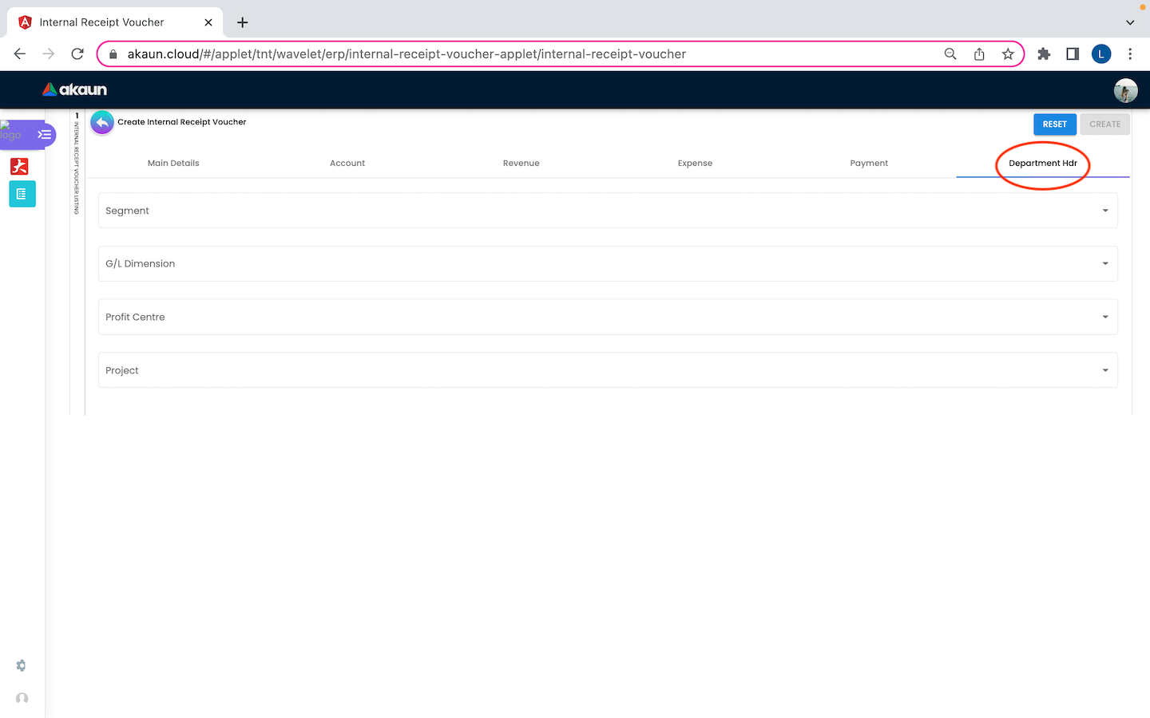Switch to the Account tab
The height and width of the screenshot is (718, 1150).
347,163
